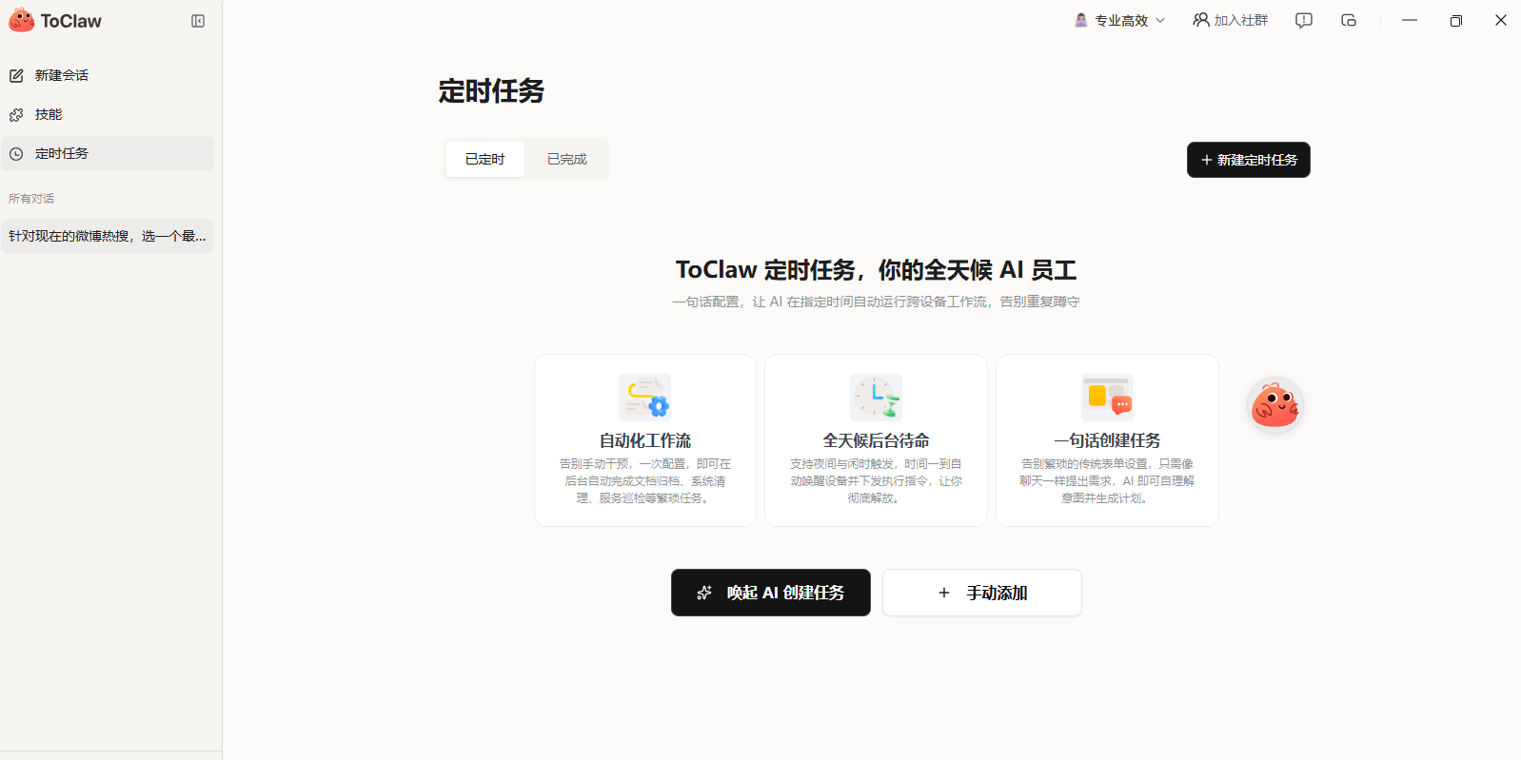Click the 全天候后台待命 card title
Image resolution: width=1521 pixels, height=760 pixels.
(876, 440)
